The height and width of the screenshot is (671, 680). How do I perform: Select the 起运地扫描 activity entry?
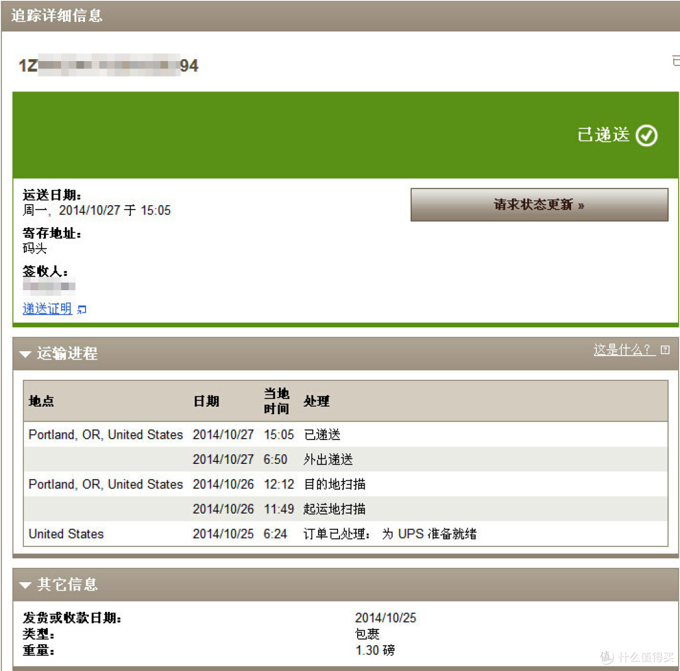coord(334,509)
